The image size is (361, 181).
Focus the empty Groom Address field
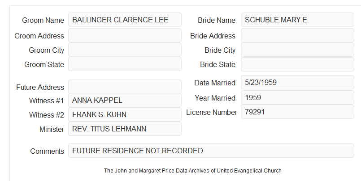point(125,35)
